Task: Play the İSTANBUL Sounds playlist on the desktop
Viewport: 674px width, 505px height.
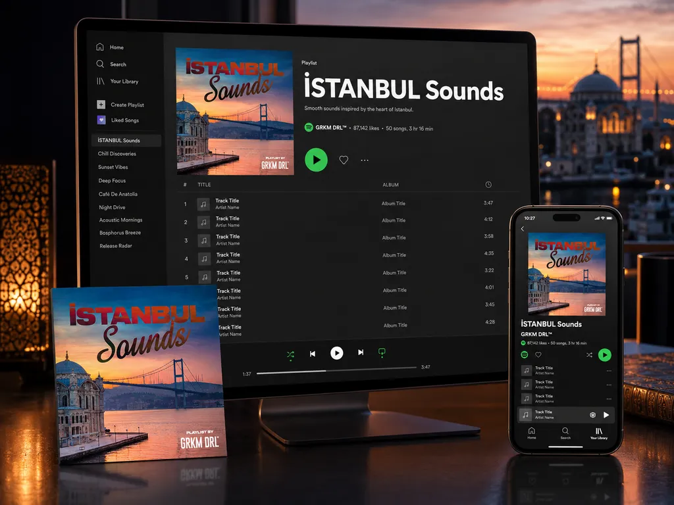Action: (x=316, y=160)
